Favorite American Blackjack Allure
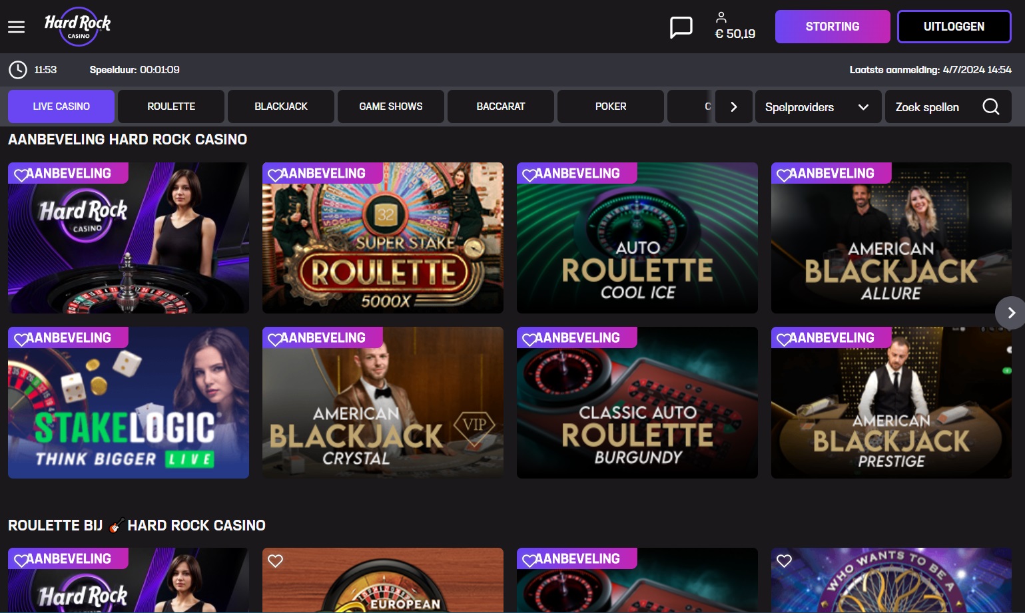Viewport: 1025px width, 613px height. (x=784, y=174)
